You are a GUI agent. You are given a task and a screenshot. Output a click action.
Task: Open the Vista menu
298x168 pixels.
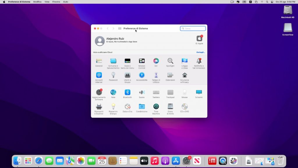(x=47, y=2)
